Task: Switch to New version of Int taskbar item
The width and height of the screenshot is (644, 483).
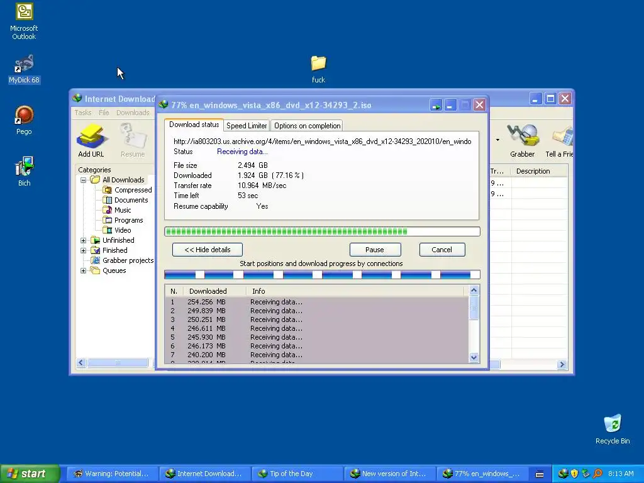Action: (x=389, y=474)
